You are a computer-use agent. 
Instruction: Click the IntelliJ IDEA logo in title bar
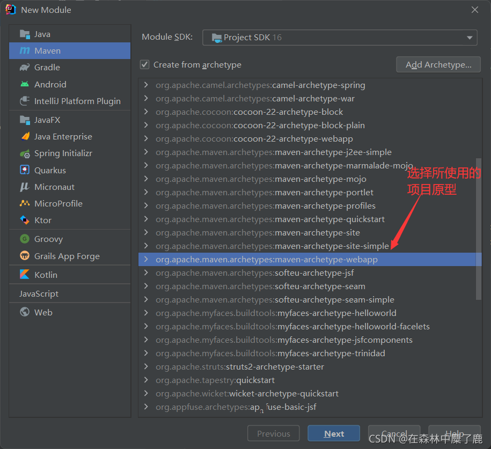coord(11,10)
